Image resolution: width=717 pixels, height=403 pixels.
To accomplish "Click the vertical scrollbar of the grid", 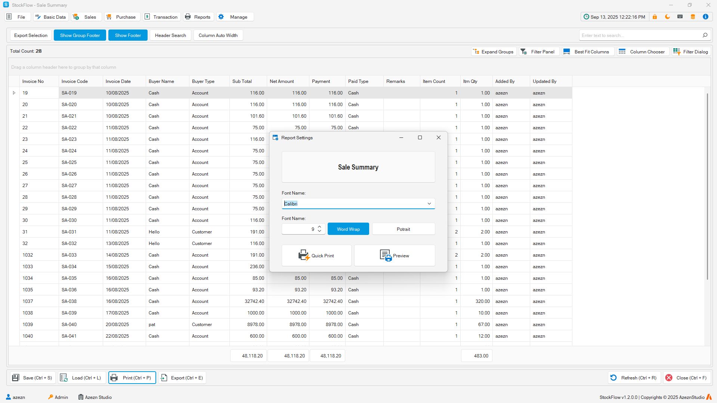I will [707, 187].
